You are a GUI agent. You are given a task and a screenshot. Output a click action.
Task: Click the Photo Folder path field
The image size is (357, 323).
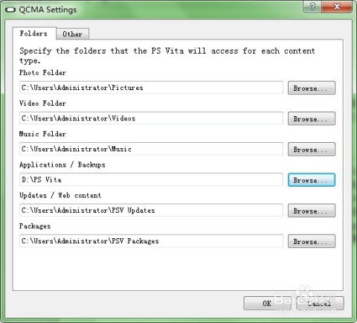tap(151, 88)
